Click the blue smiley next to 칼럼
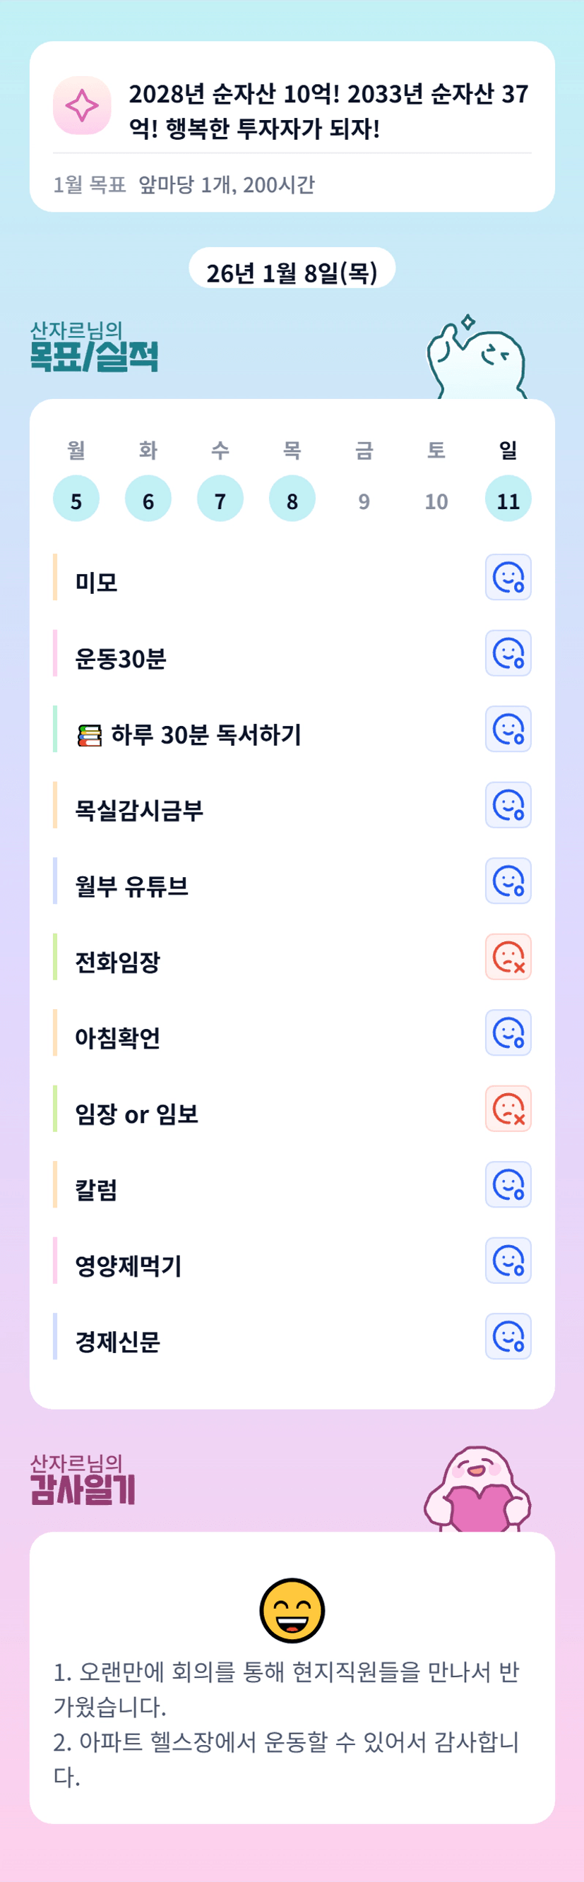This screenshot has height=1882, width=584. pyautogui.click(x=508, y=1185)
